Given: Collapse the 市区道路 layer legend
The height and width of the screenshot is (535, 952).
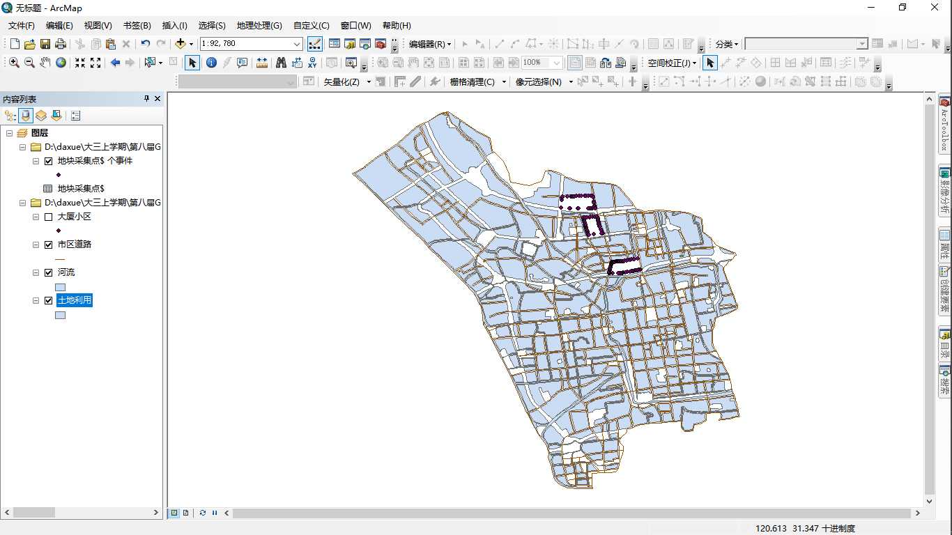Looking at the screenshot, I should pos(36,245).
